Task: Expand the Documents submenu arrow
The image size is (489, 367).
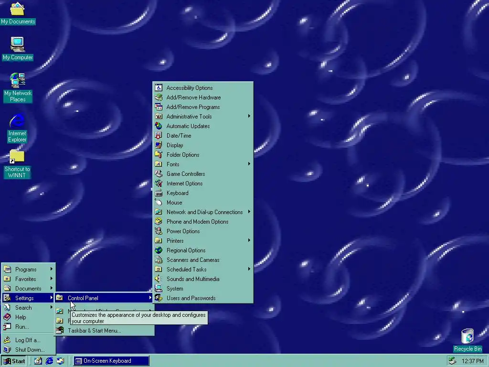Action: tap(51, 288)
